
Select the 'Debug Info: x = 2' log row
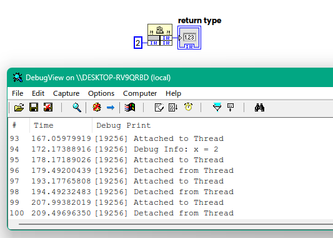click(171, 149)
